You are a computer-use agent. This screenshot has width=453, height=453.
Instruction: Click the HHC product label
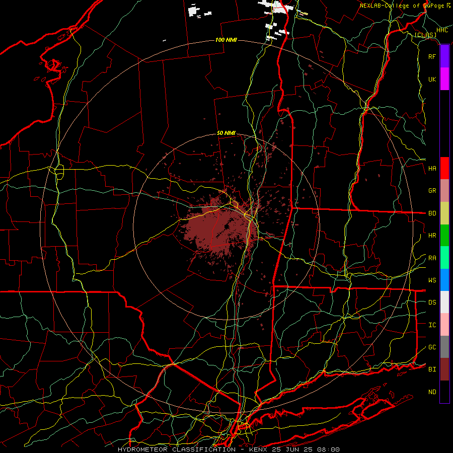(x=442, y=30)
